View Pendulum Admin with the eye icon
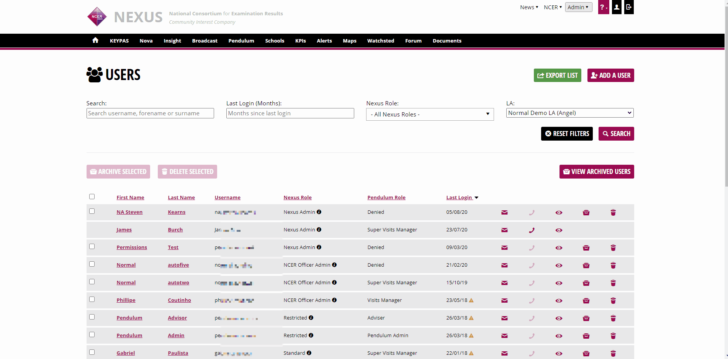Viewport: 728px width, 359px height. (x=559, y=336)
